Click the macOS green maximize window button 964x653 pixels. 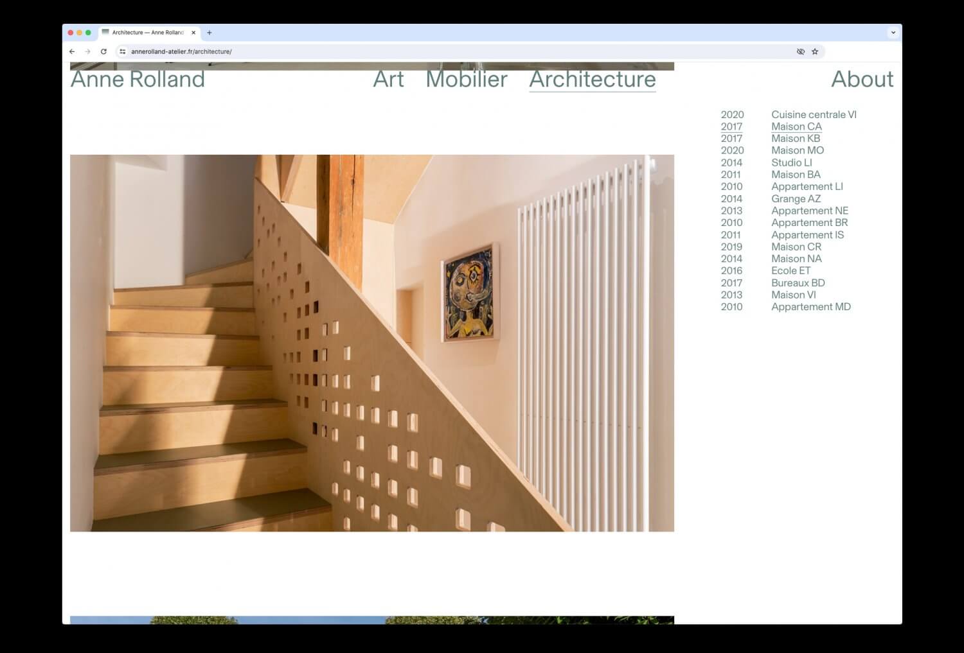(x=88, y=33)
